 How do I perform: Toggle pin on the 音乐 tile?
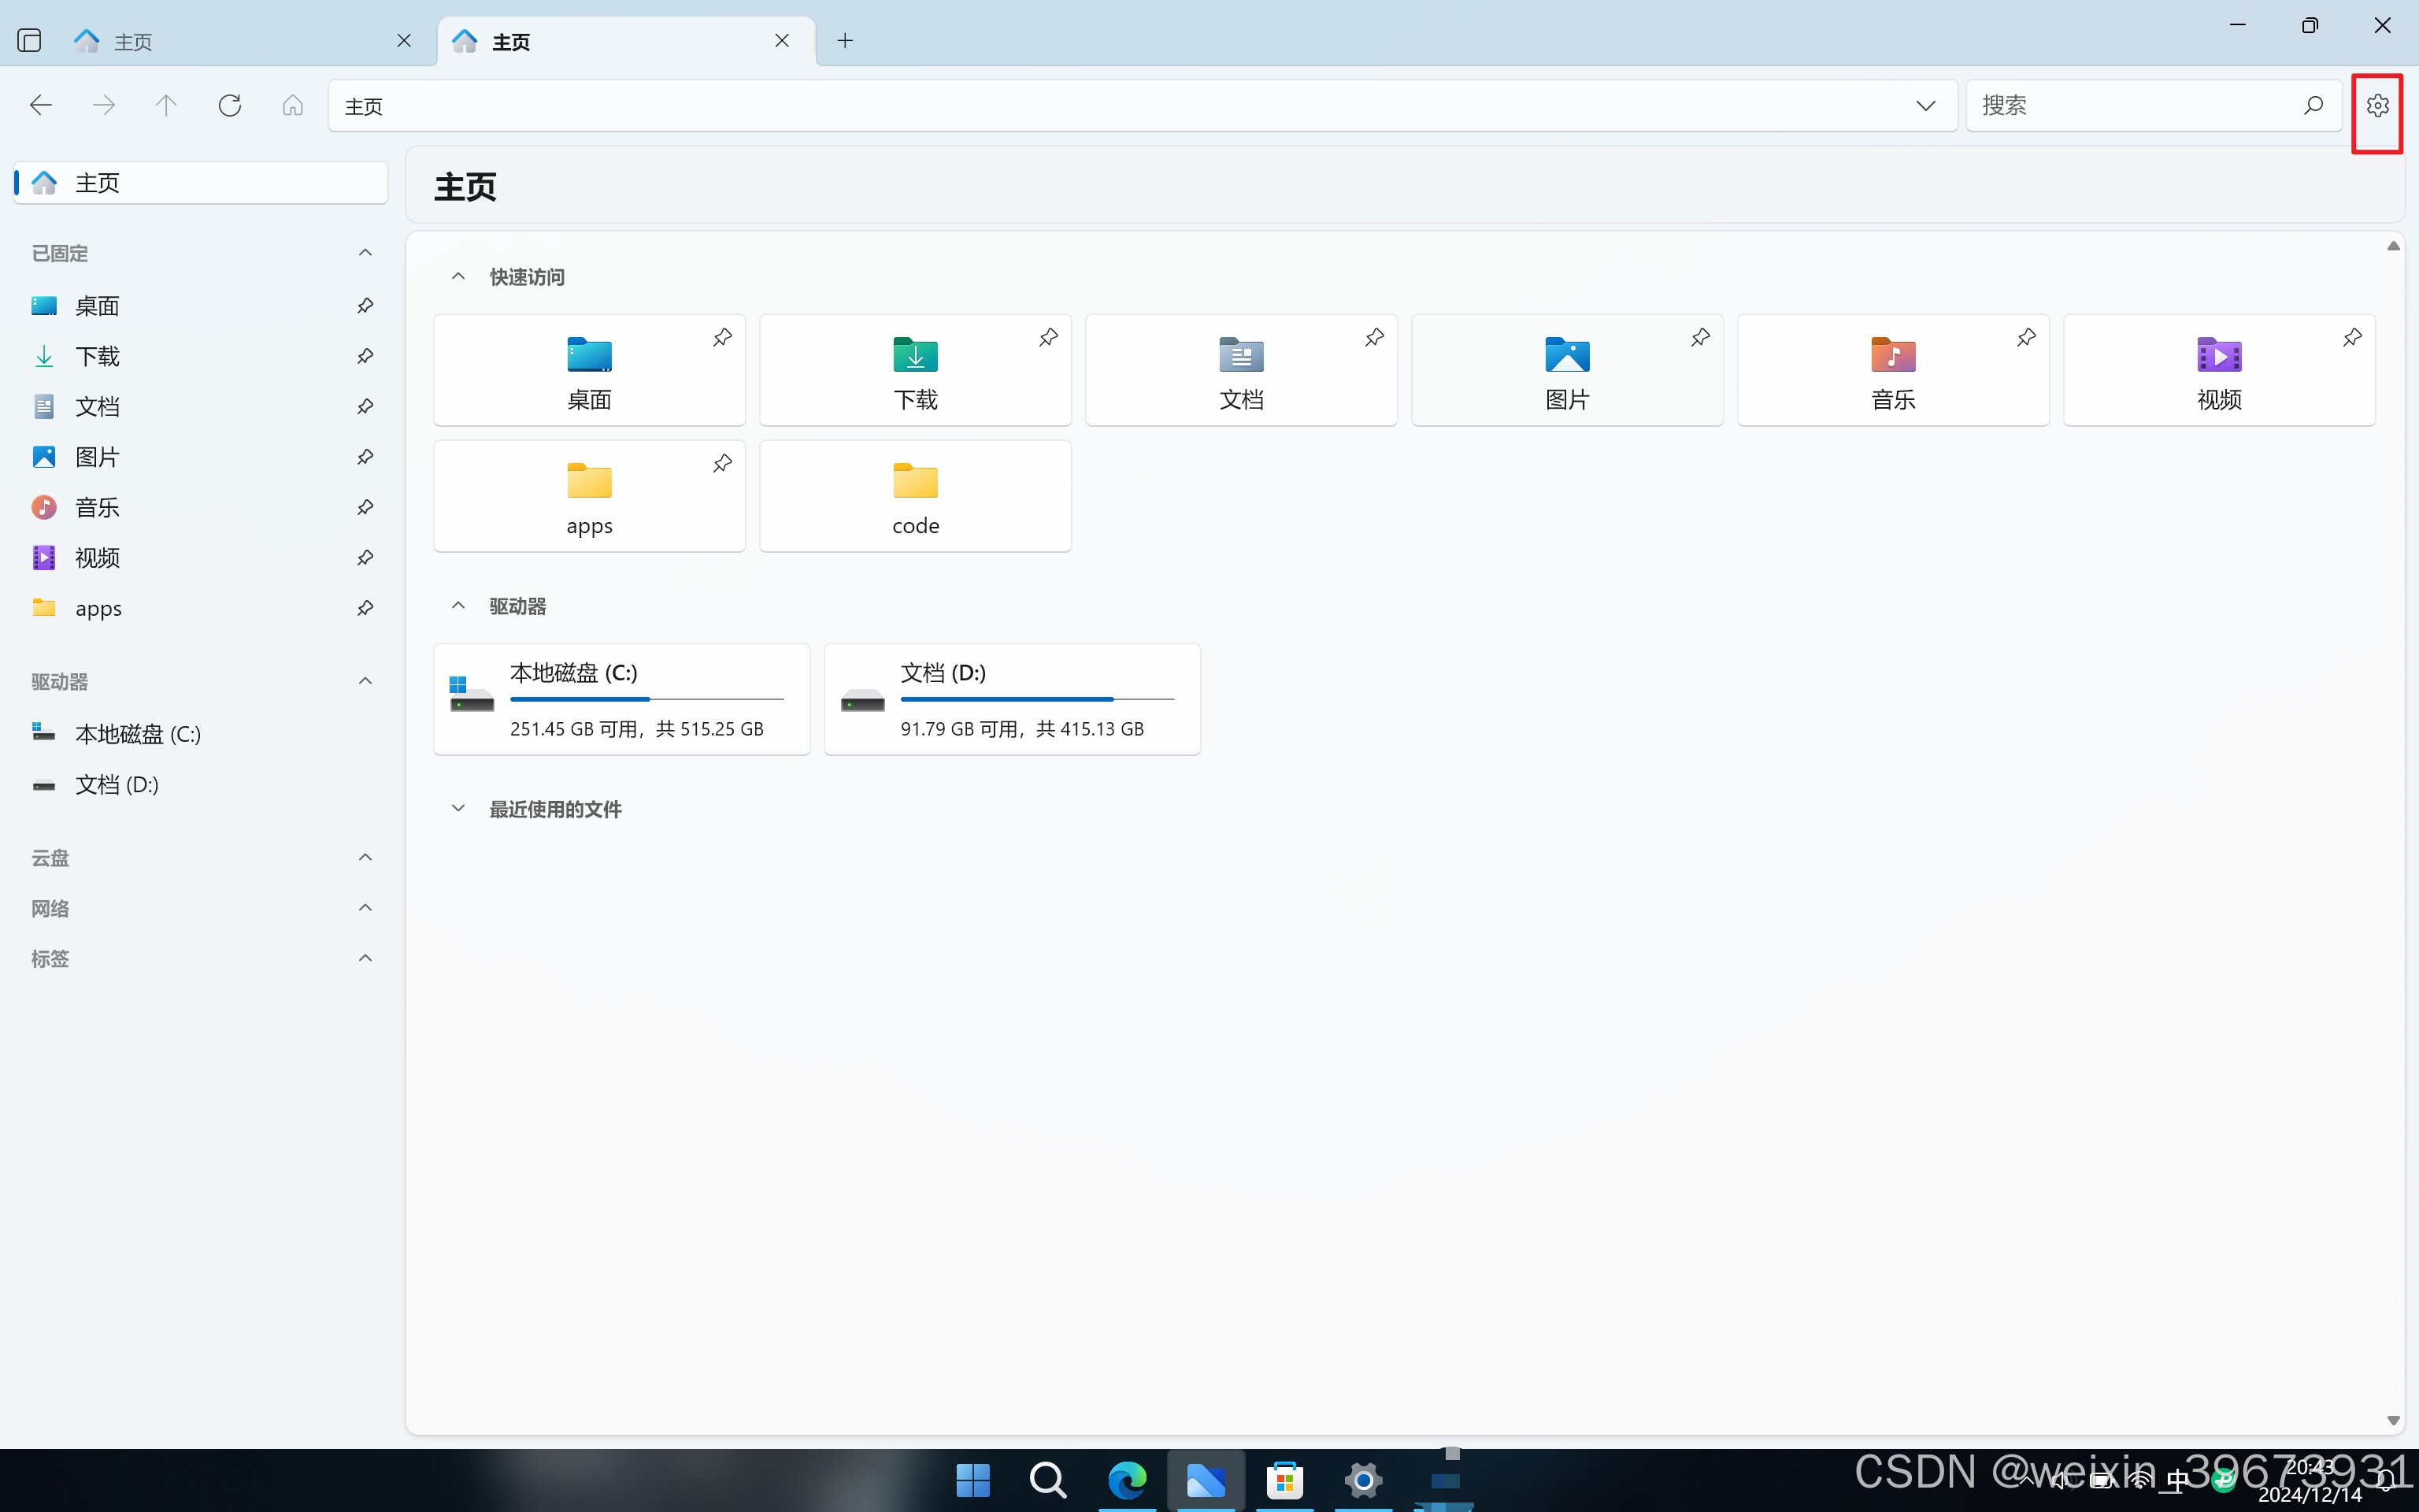pos(2025,337)
